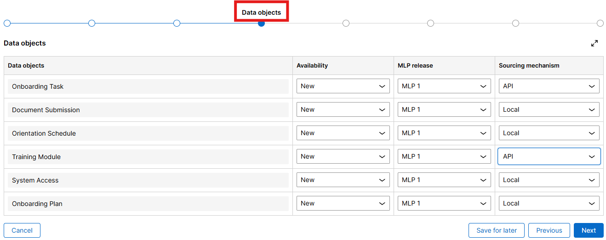The height and width of the screenshot is (240, 606).
Task: Go to the first step circle in progress bar
Action: 7,23
